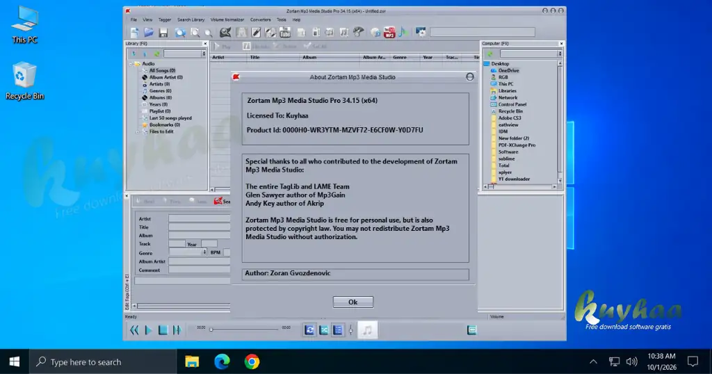
Task: Toggle the playlist view button in player bar
Action: 338,330
